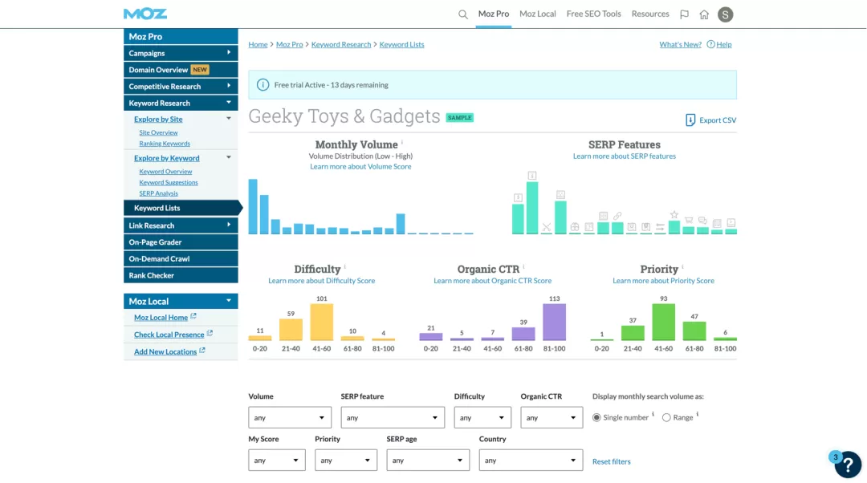This screenshot has height=483, width=867.
Task: Click the Difficulty 41-60 yellow bar
Action: 321,323
